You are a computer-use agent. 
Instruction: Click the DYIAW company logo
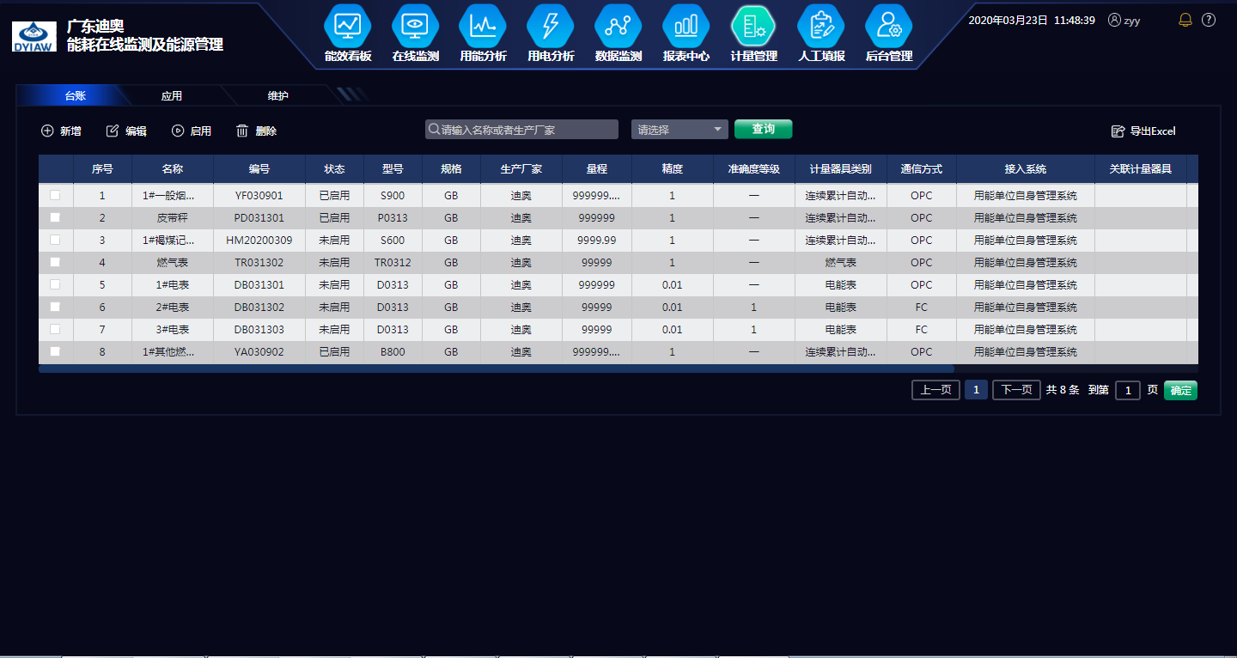pyautogui.click(x=34, y=36)
